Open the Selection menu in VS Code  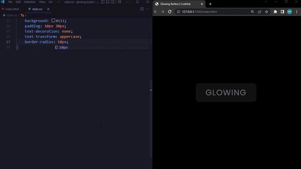[x=30, y=2]
